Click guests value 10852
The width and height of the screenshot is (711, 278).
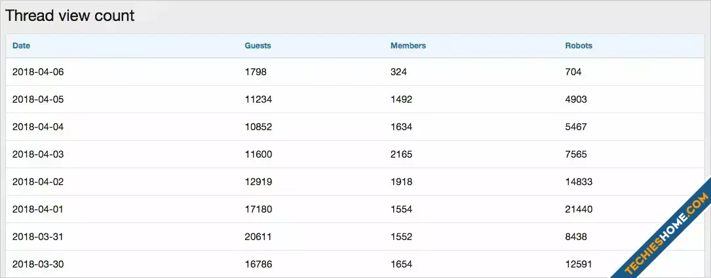click(258, 128)
